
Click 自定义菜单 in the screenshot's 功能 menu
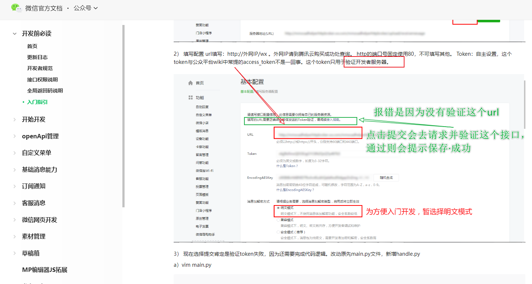coord(203,115)
